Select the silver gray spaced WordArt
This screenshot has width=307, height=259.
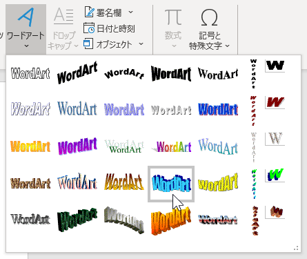[171, 110]
